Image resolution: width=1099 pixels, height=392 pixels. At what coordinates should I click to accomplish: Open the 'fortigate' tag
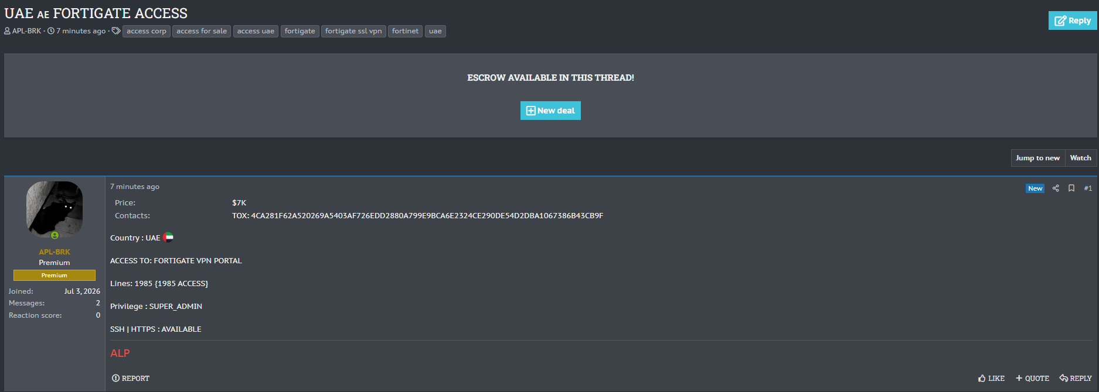(300, 31)
